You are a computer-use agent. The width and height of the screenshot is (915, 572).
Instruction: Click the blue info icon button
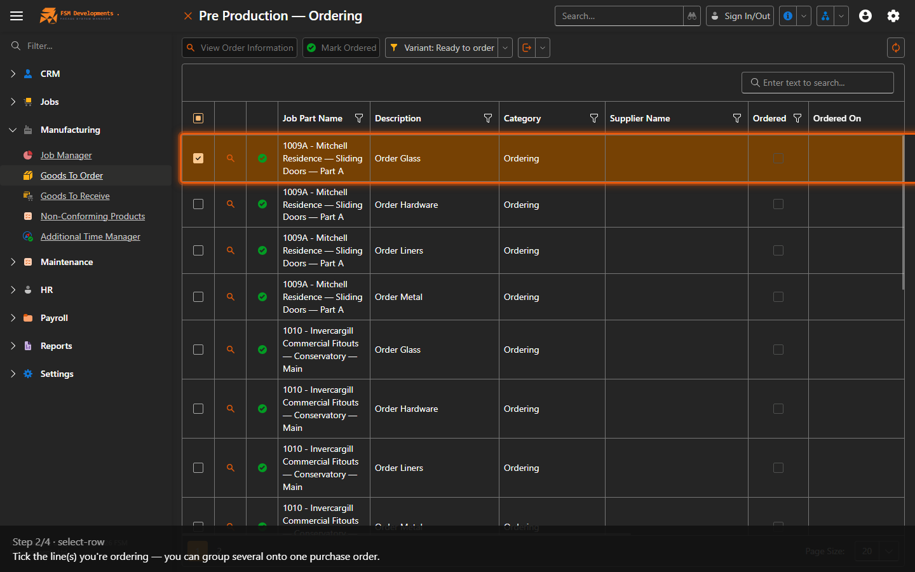point(788,16)
